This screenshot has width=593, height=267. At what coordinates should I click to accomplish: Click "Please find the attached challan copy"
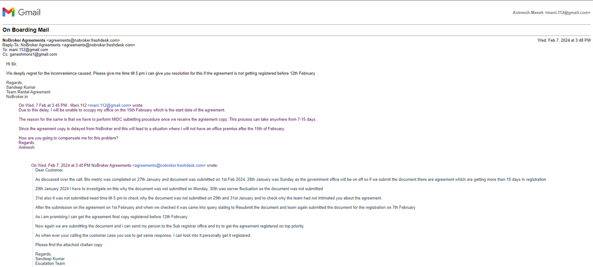69,245
